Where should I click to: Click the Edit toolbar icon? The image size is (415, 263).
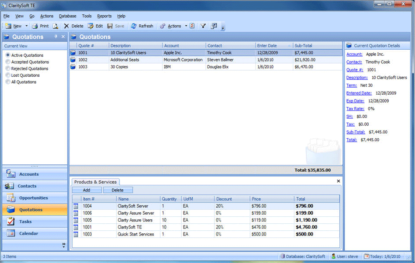90,26
